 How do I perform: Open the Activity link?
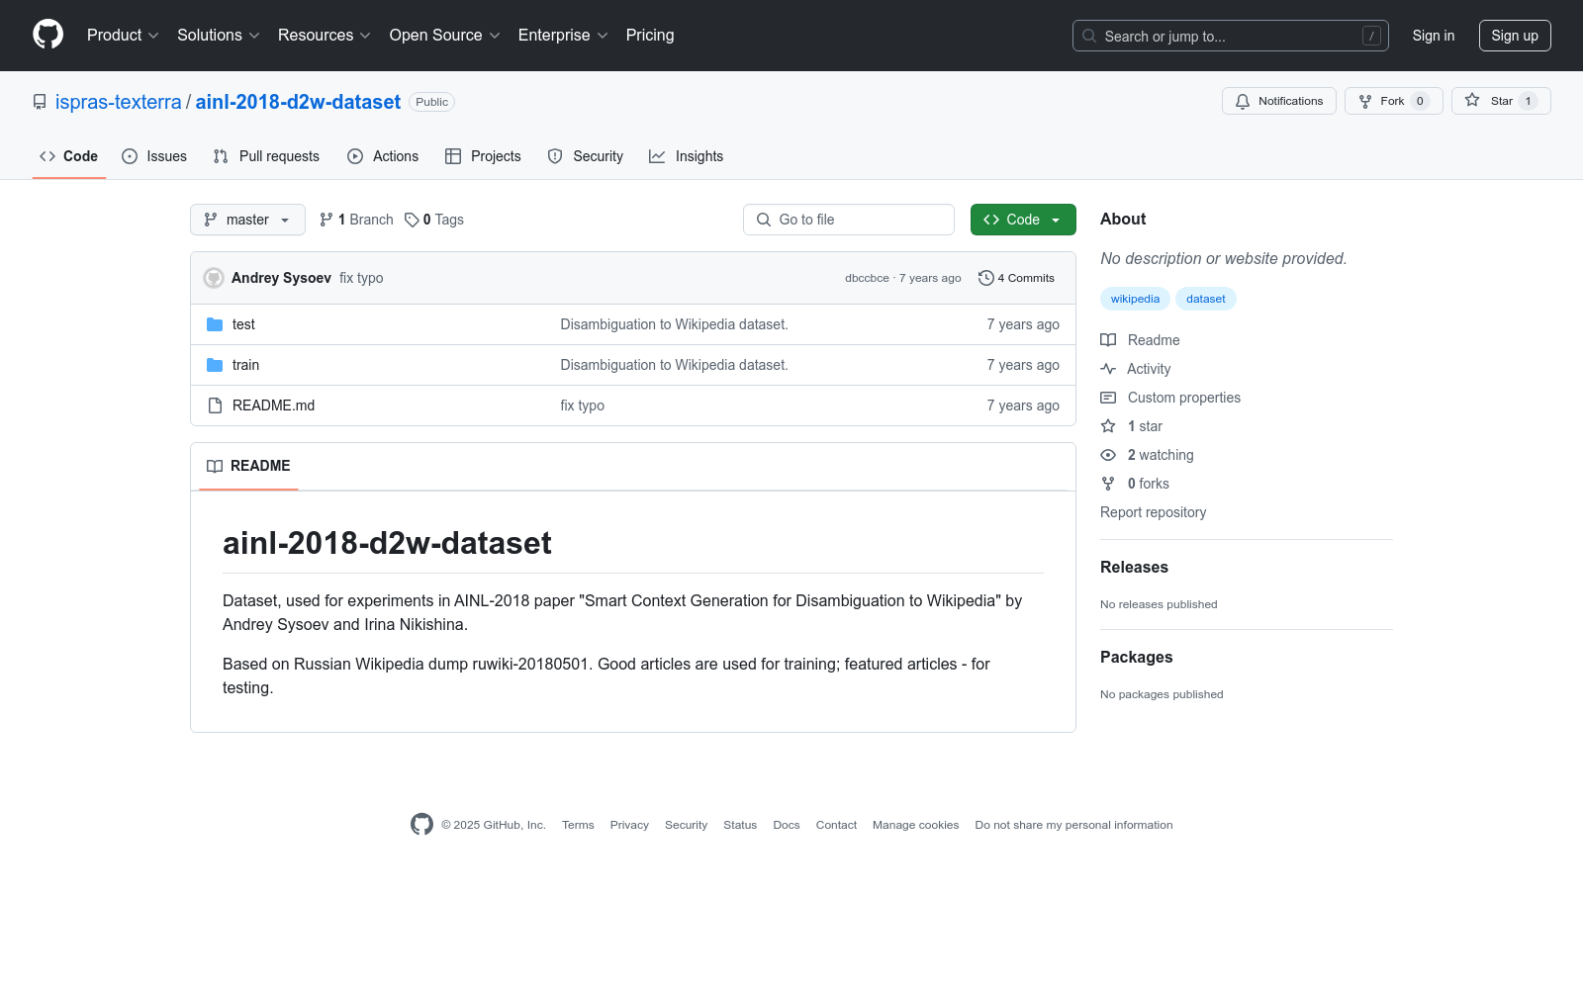[1136, 369]
